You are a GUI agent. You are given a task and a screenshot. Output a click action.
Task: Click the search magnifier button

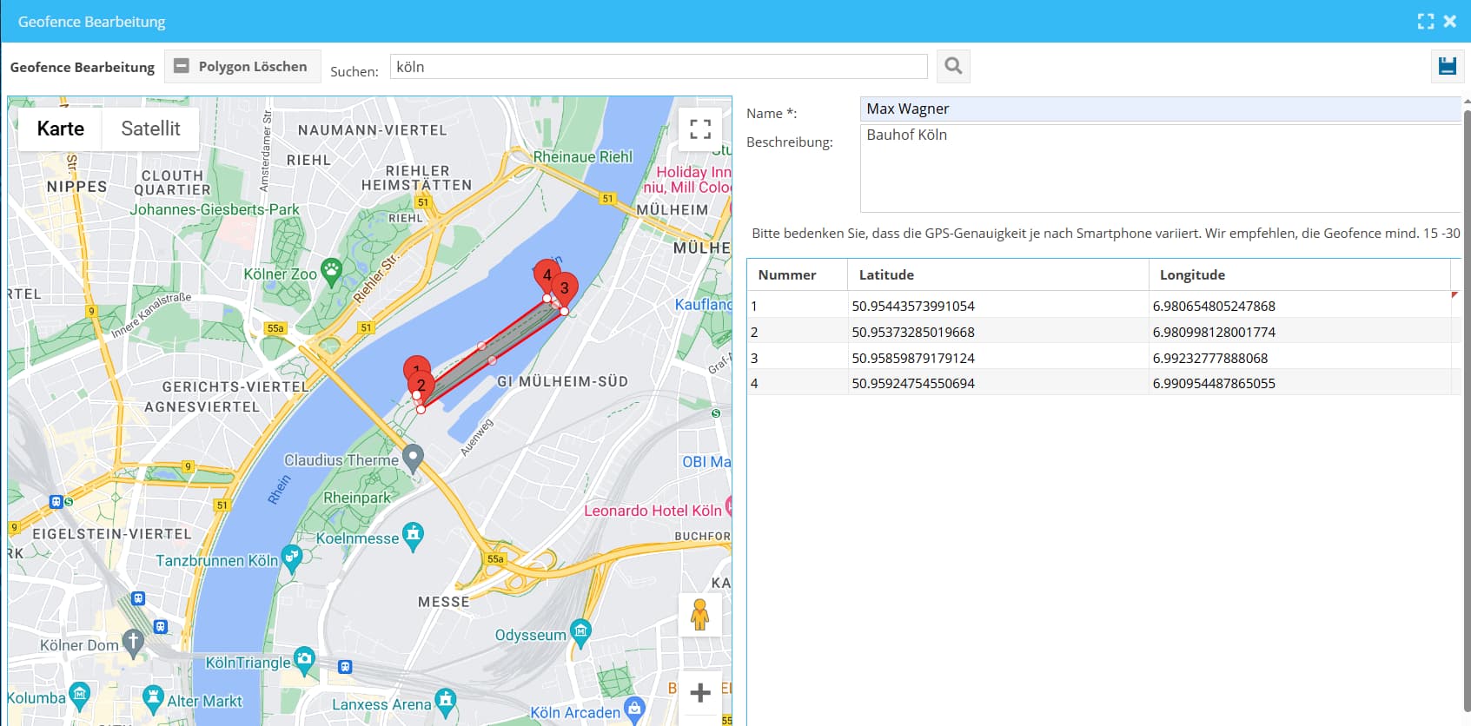(x=953, y=66)
